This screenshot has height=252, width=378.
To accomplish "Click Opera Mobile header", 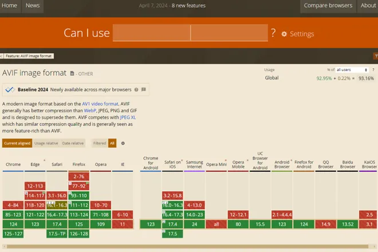I will 238,164.
